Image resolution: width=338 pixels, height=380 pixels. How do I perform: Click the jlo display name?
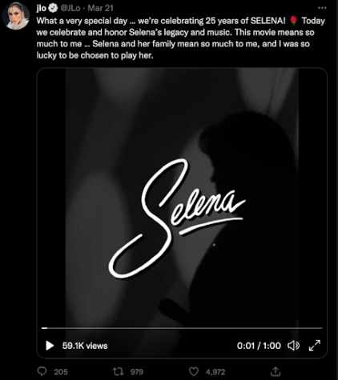[x=42, y=8]
